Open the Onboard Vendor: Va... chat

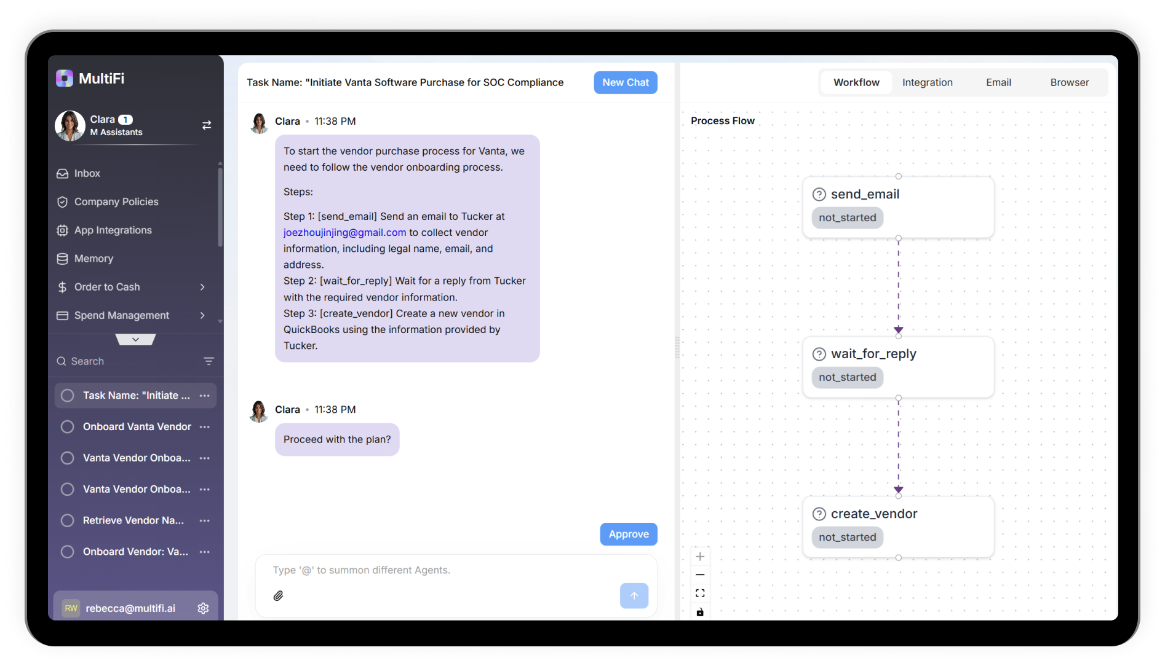(x=135, y=552)
